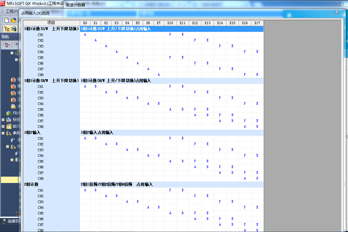Click the 项目 column header
This screenshot has width=348, height=232.
pos(51,23)
